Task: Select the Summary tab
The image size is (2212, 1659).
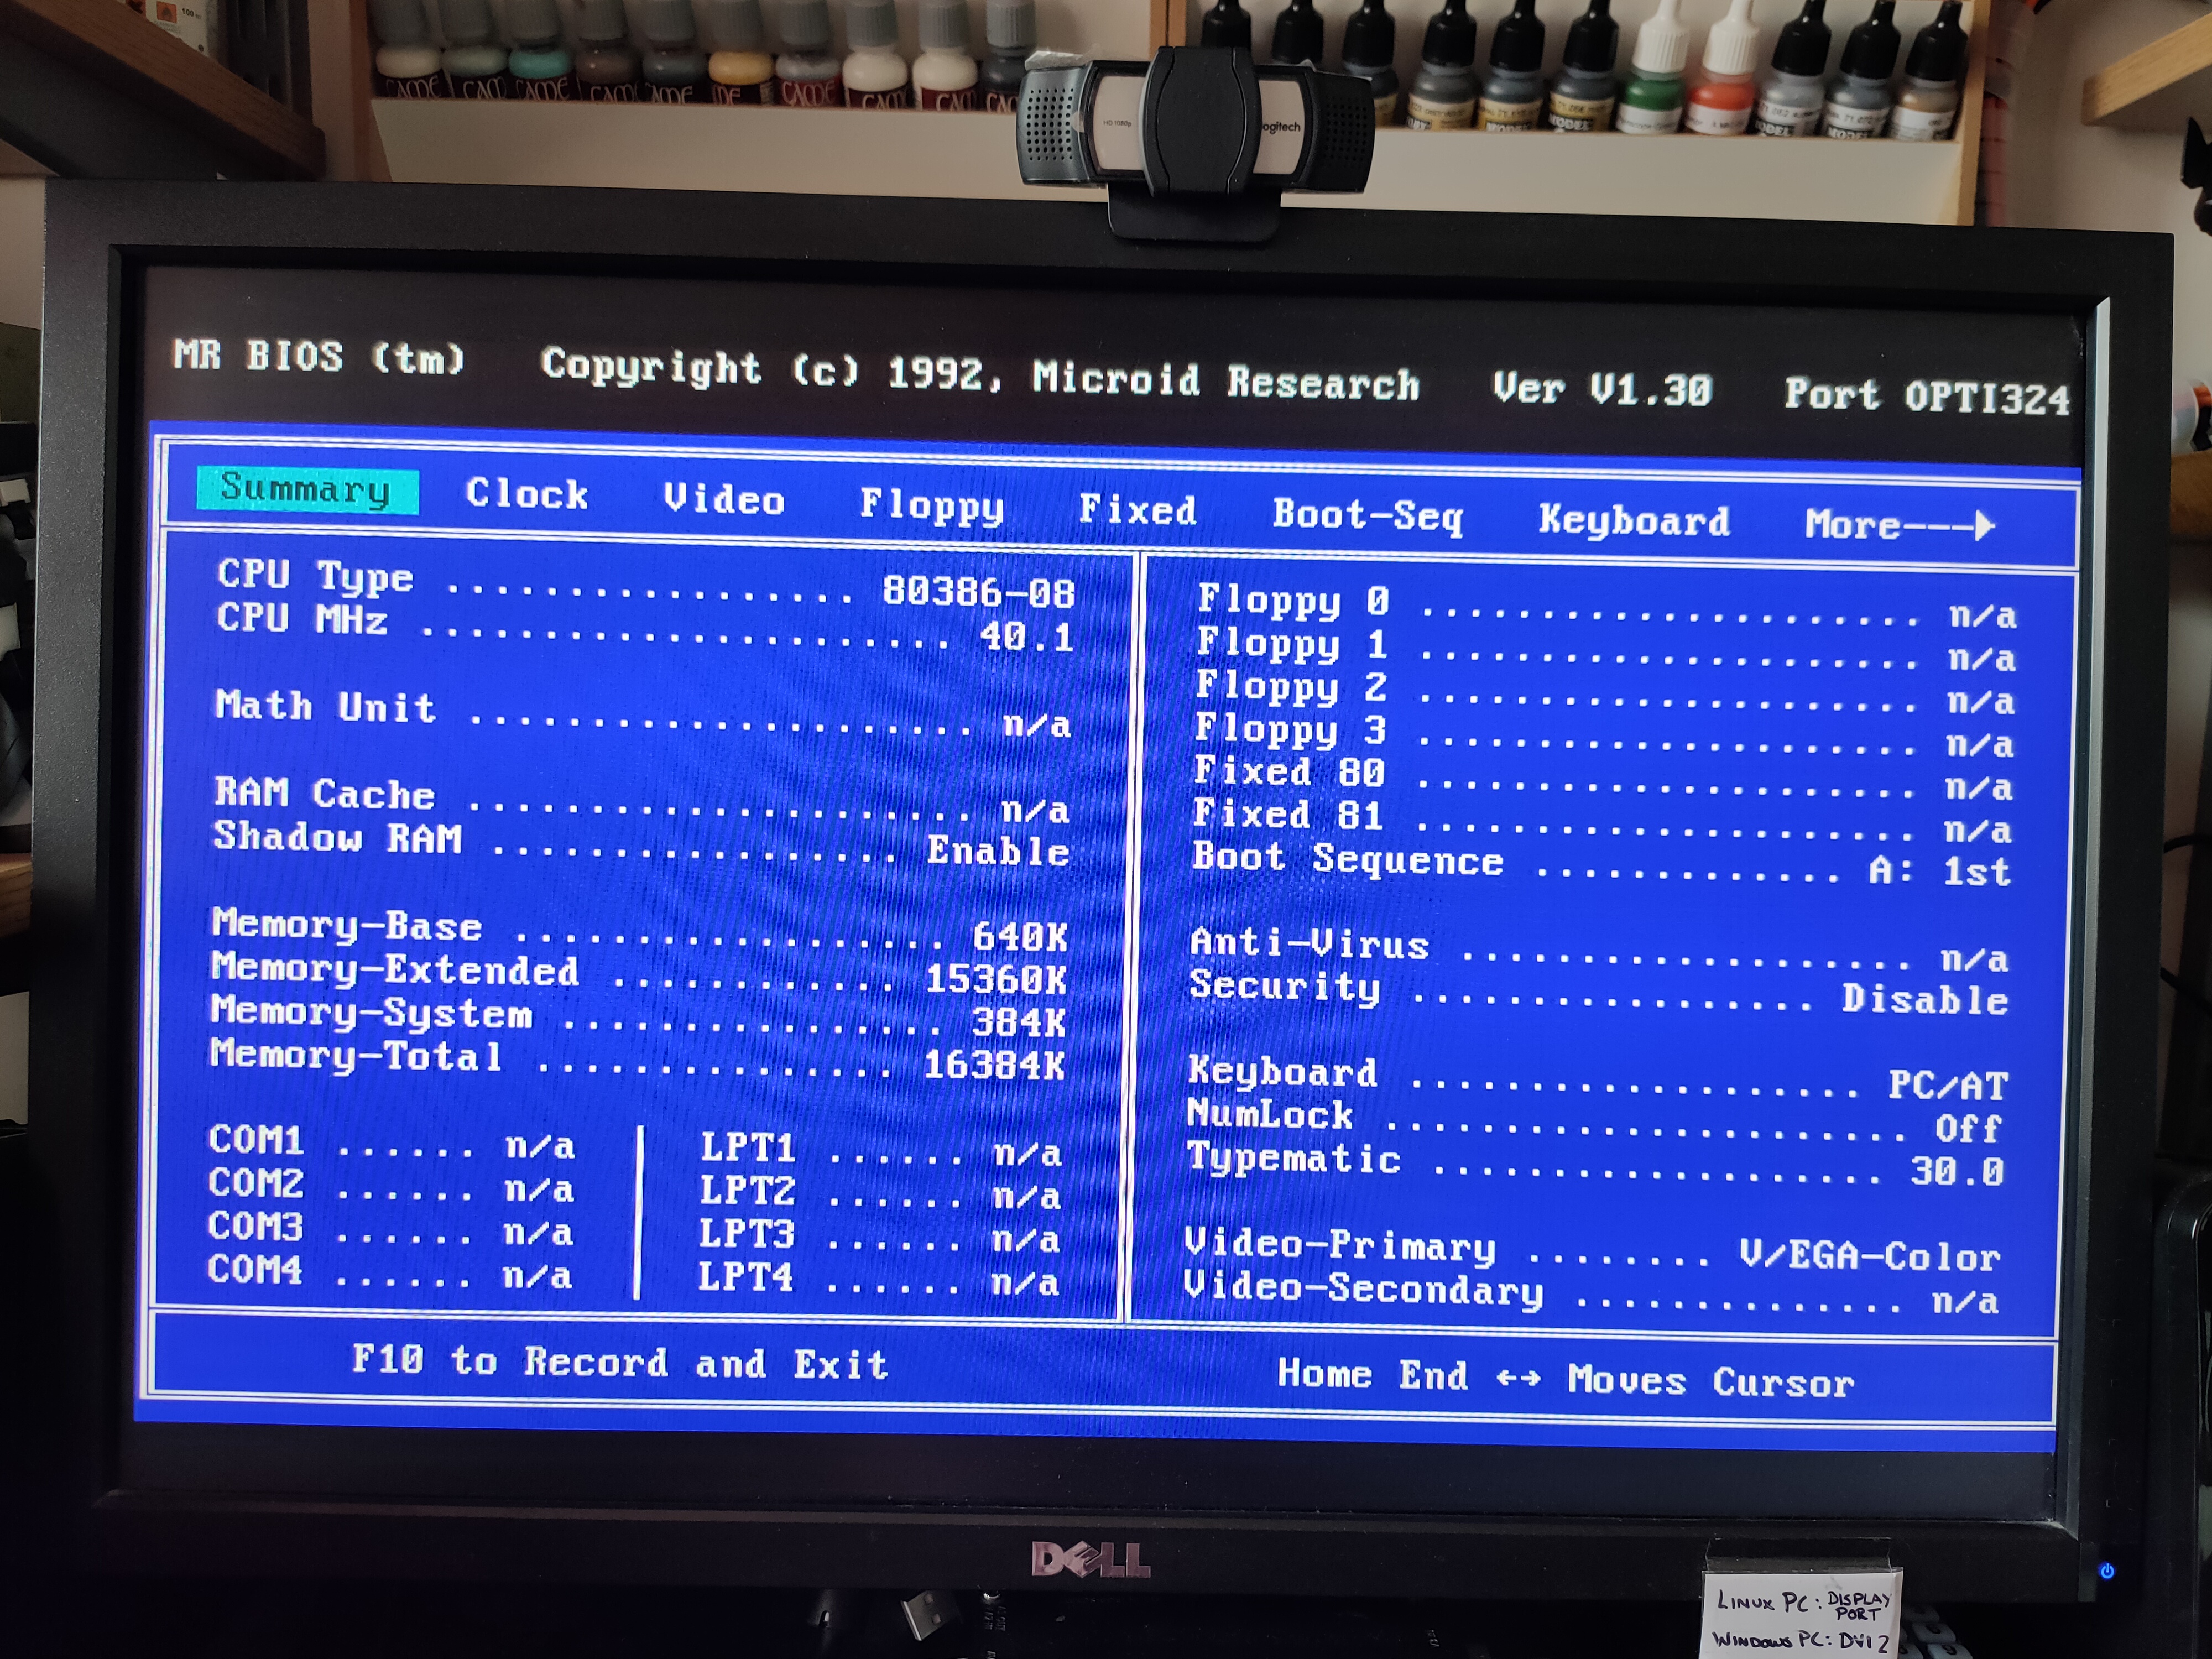Action: pos(306,490)
